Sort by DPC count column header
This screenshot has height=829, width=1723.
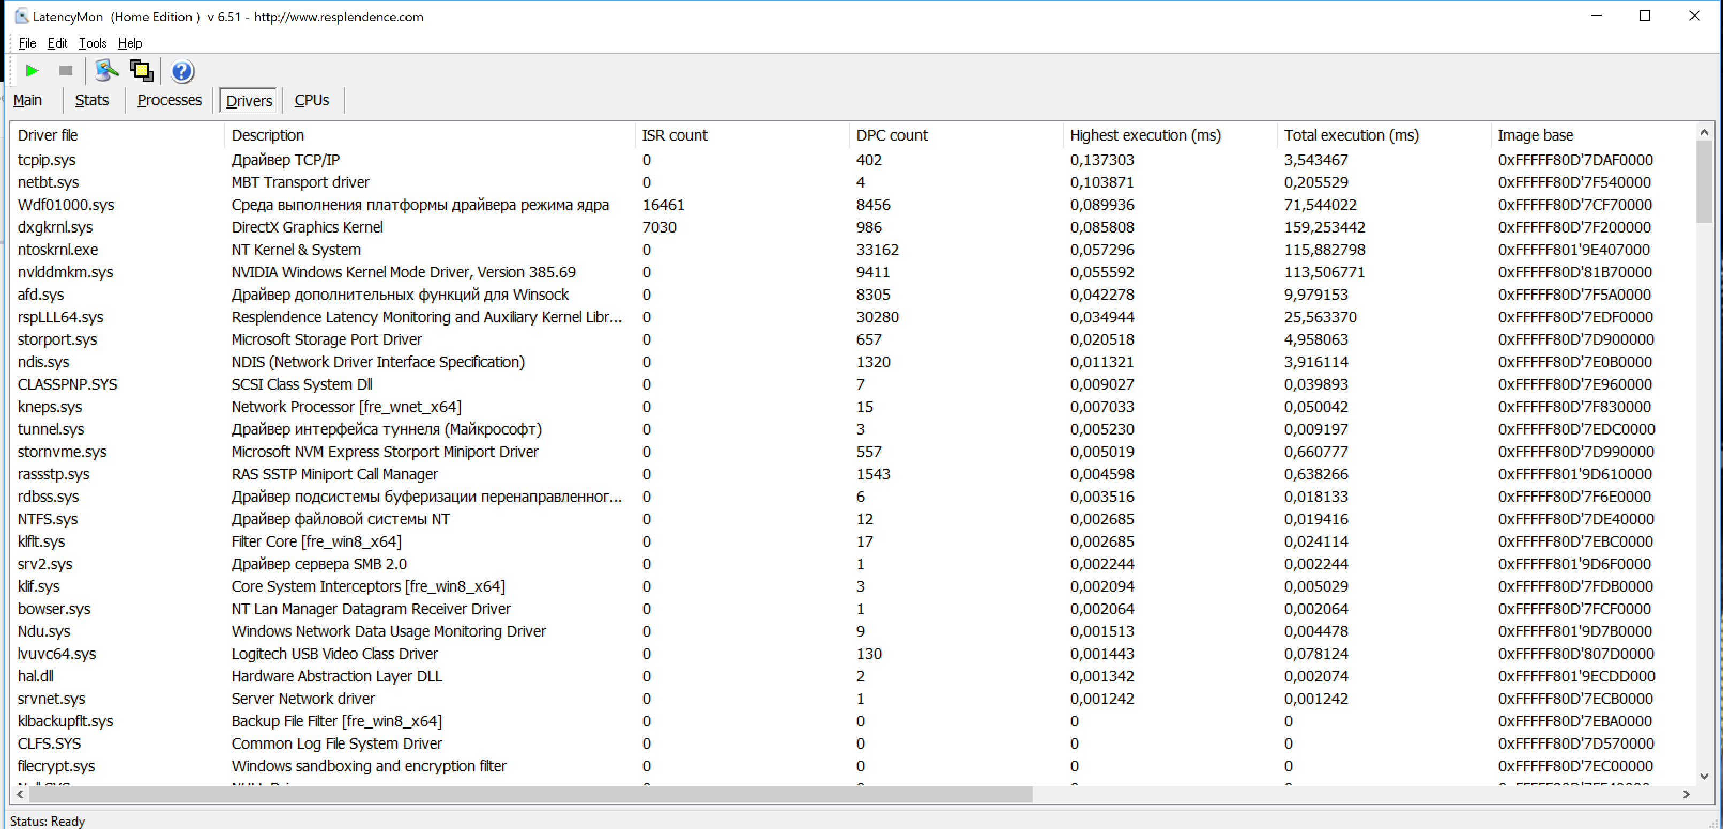pyautogui.click(x=892, y=135)
